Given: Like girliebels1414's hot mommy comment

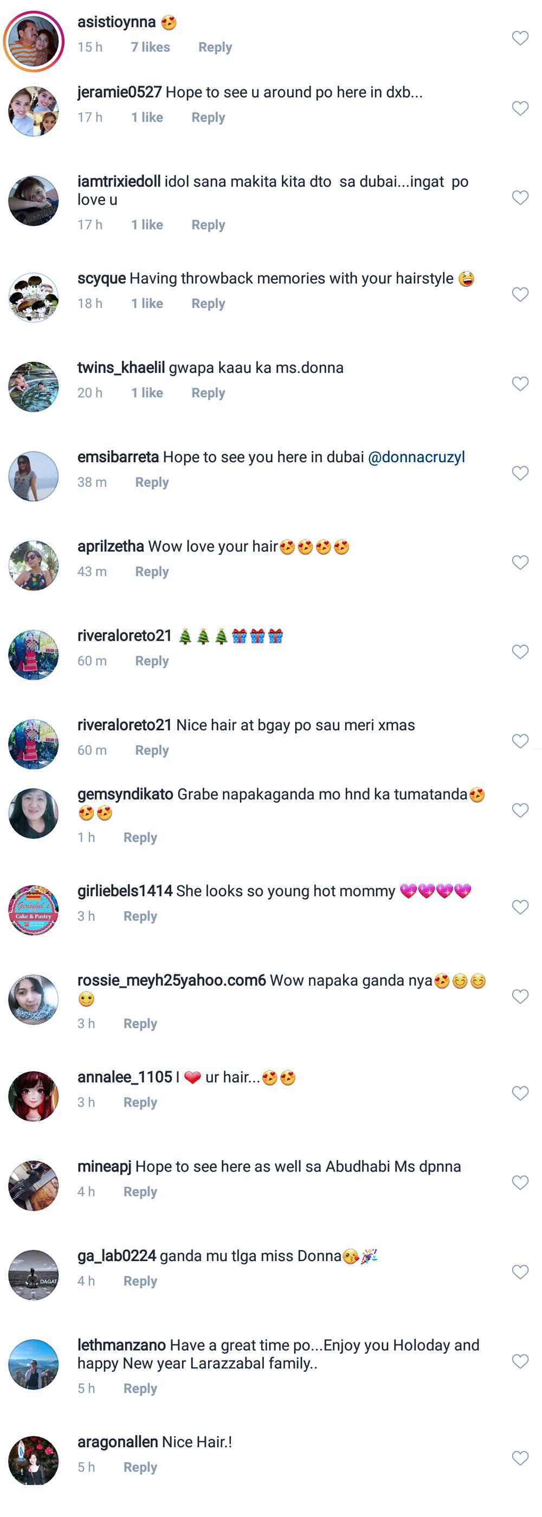Looking at the screenshot, I should point(520,907).
